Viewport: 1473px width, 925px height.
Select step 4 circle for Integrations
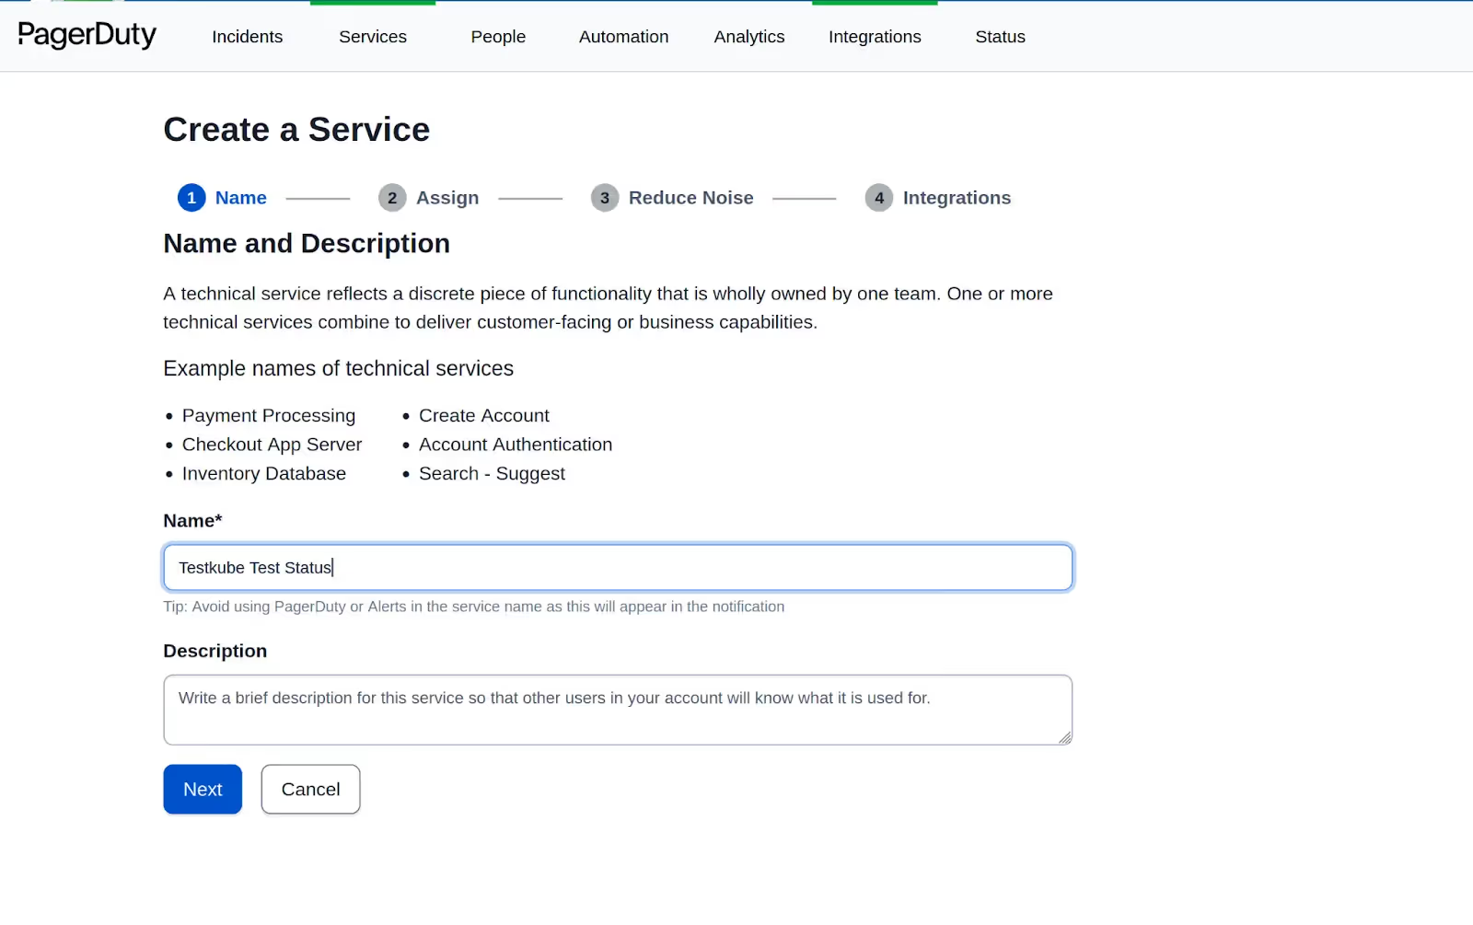tap(879, 198)
